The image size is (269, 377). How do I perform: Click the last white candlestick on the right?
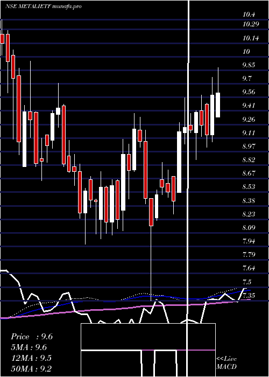[x=218, y=105]
